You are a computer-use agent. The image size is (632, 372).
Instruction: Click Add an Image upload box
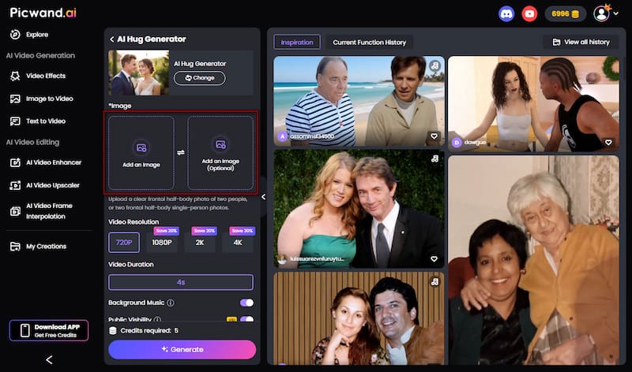click(141, 153)
